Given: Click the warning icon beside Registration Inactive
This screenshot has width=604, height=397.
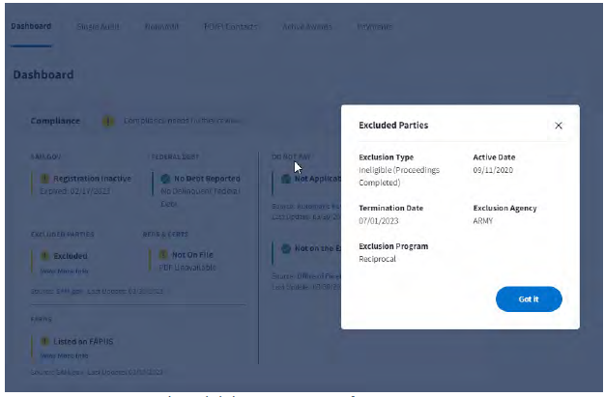Looking at the screenshot, I should 44,179.
